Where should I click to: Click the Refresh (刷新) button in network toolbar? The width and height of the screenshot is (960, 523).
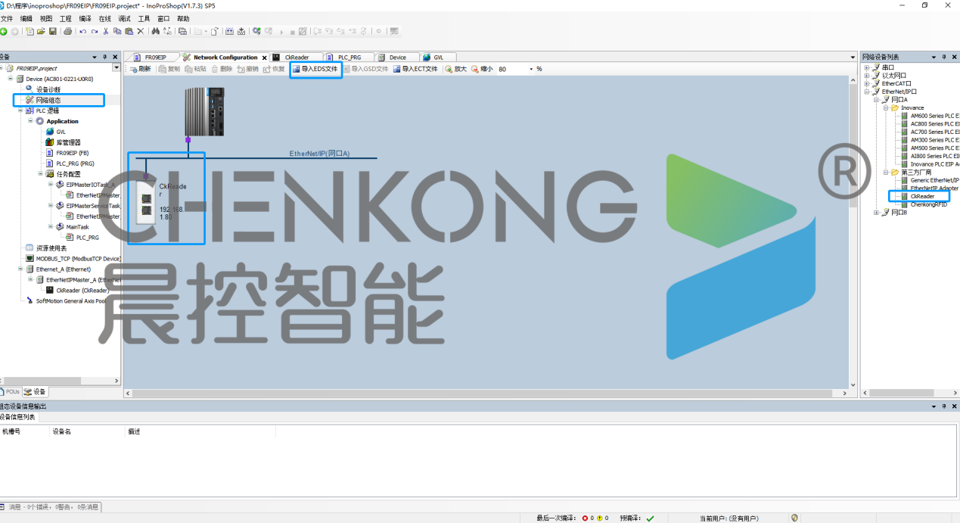click(x=140, y=69)
